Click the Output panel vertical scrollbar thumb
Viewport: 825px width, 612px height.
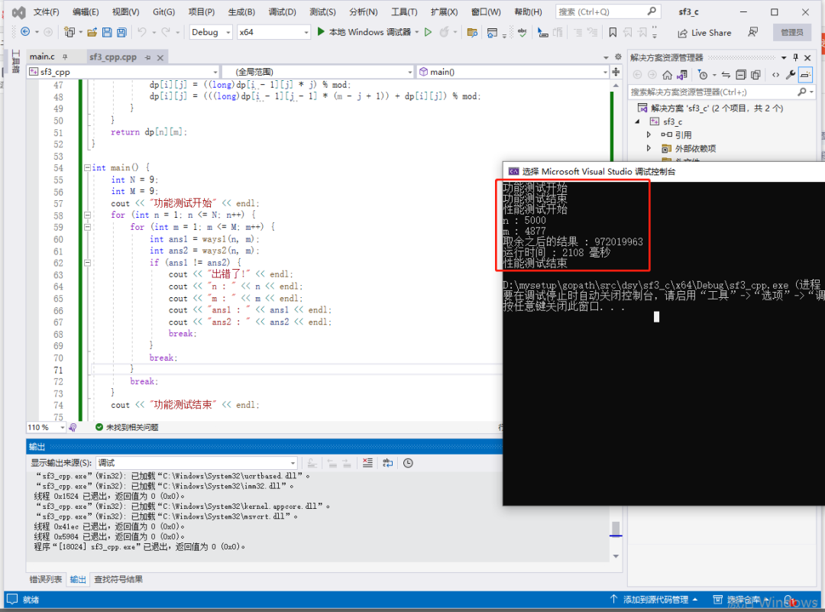point(616,528)
